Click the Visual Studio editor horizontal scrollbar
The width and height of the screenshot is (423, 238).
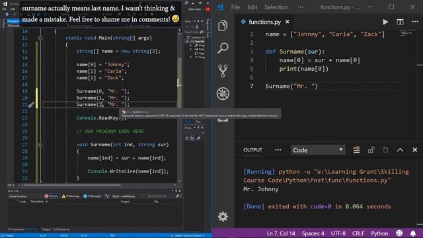71,185
